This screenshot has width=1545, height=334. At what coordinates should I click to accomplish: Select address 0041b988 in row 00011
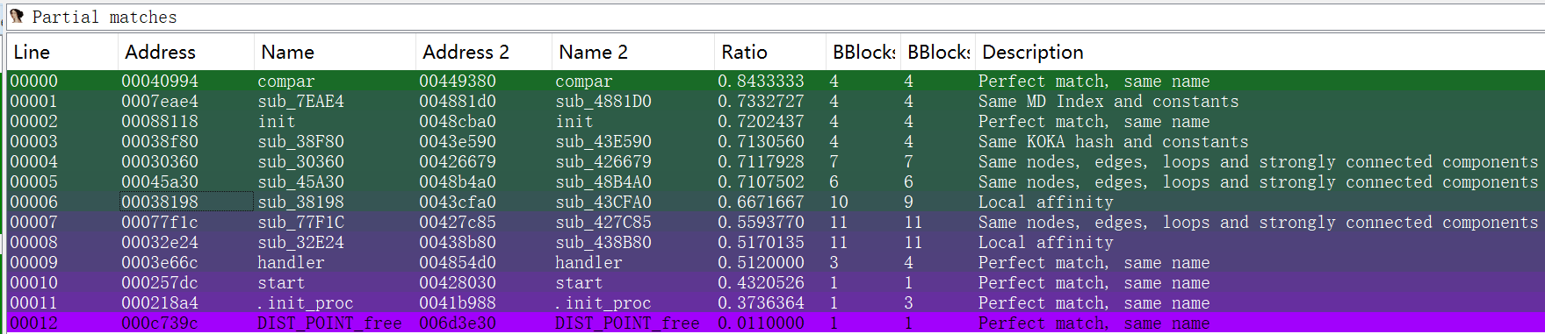(x=458, y=303)
